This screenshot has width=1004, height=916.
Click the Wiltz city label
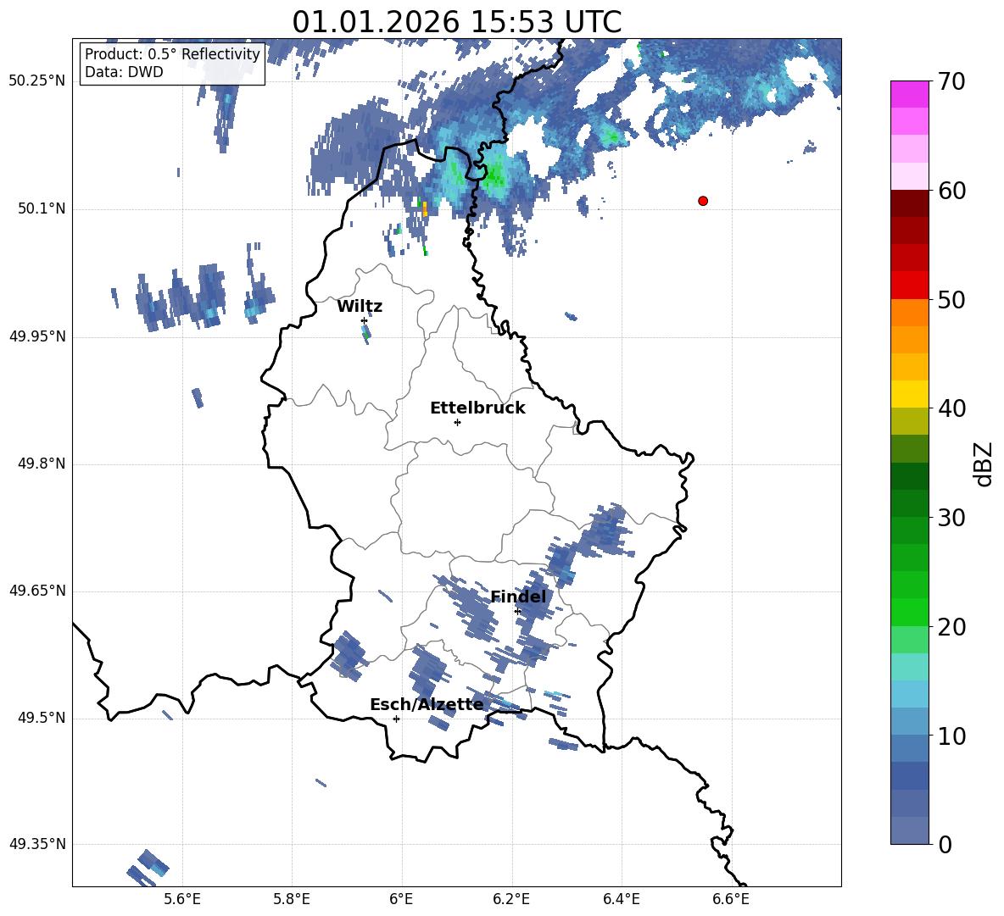coord(360,307)
